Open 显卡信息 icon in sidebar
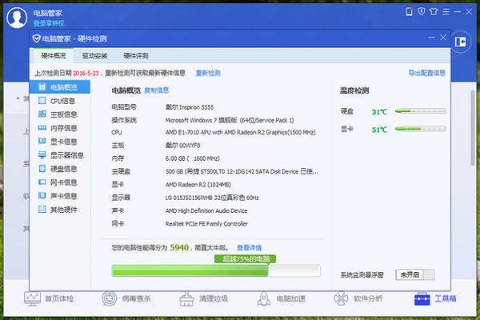This screenshot has width=480, height=320. (x=42, y=141)
